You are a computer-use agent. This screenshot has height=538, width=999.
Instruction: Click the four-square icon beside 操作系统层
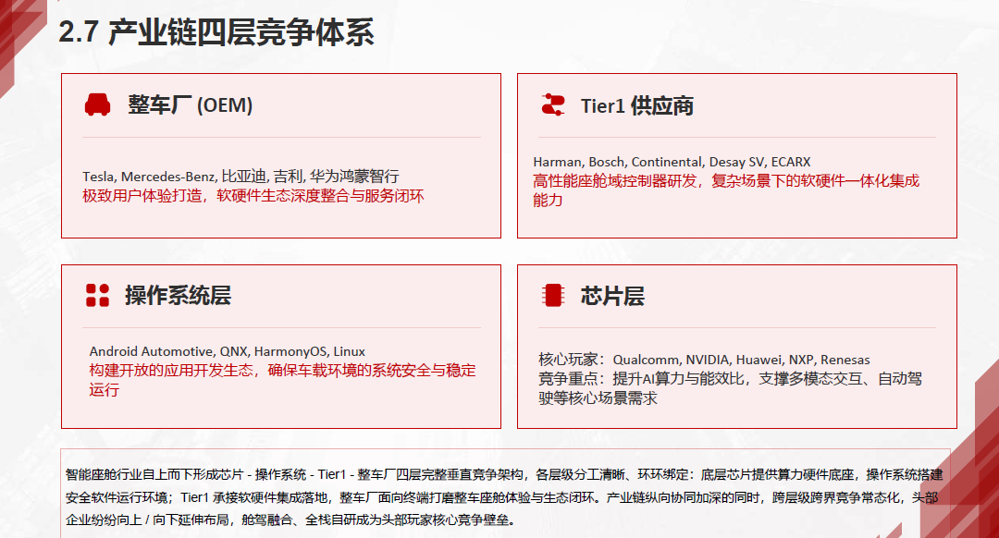coord(97,296)
